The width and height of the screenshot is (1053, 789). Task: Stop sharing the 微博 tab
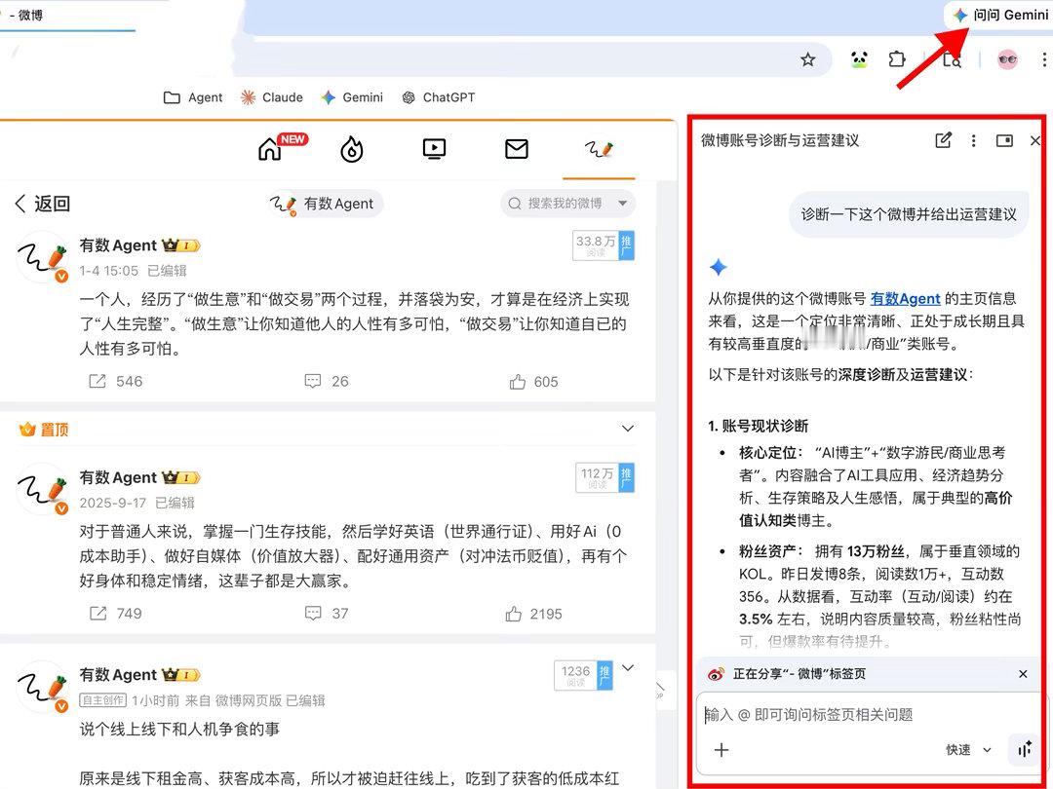(x=1023, y=674)
